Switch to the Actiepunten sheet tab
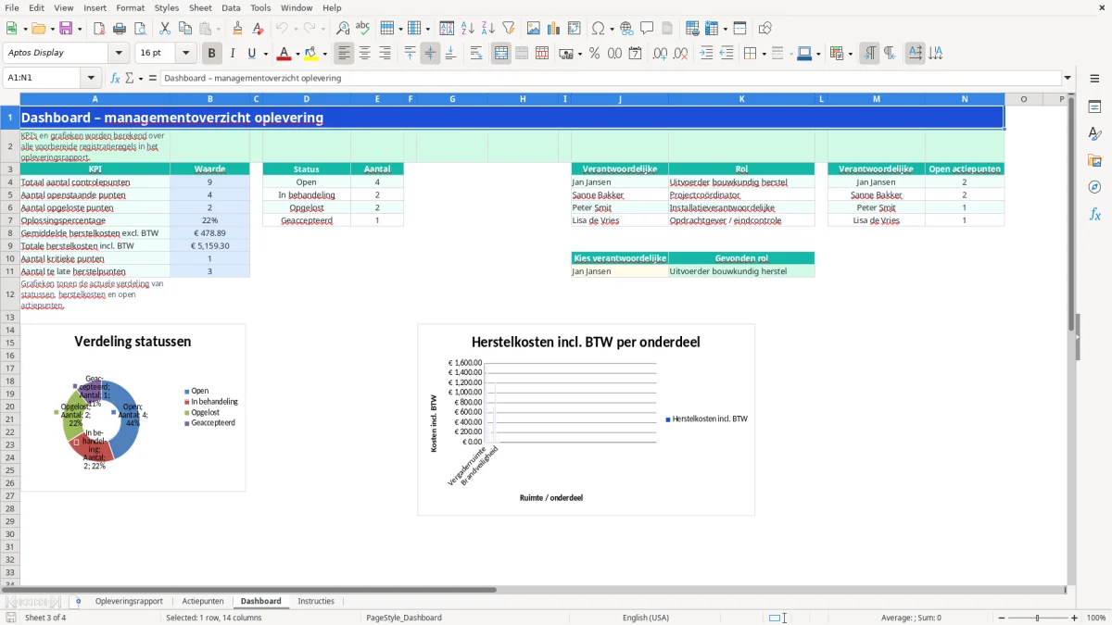 pos(203,602)
